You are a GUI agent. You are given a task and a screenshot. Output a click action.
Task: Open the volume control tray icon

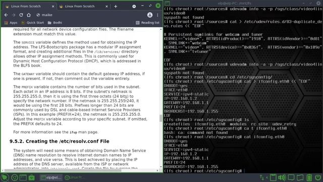pyautogui.click(x=282, y=177)
